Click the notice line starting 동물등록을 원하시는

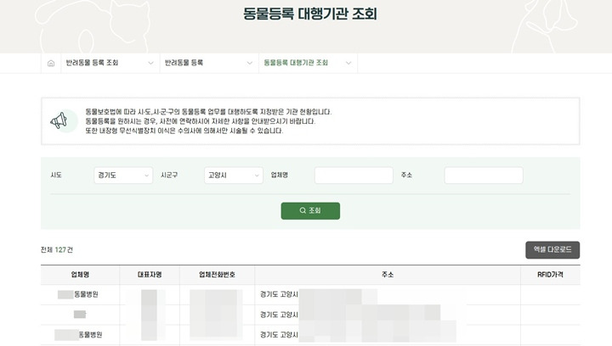click(x=201, y=121)
